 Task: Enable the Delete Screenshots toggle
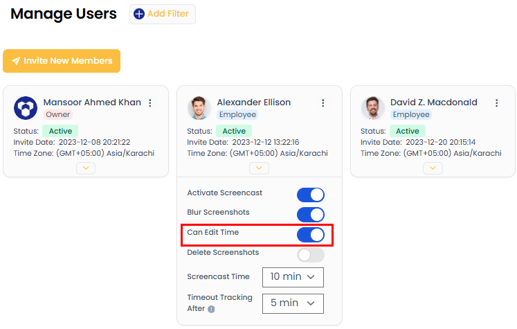[310, 255]
